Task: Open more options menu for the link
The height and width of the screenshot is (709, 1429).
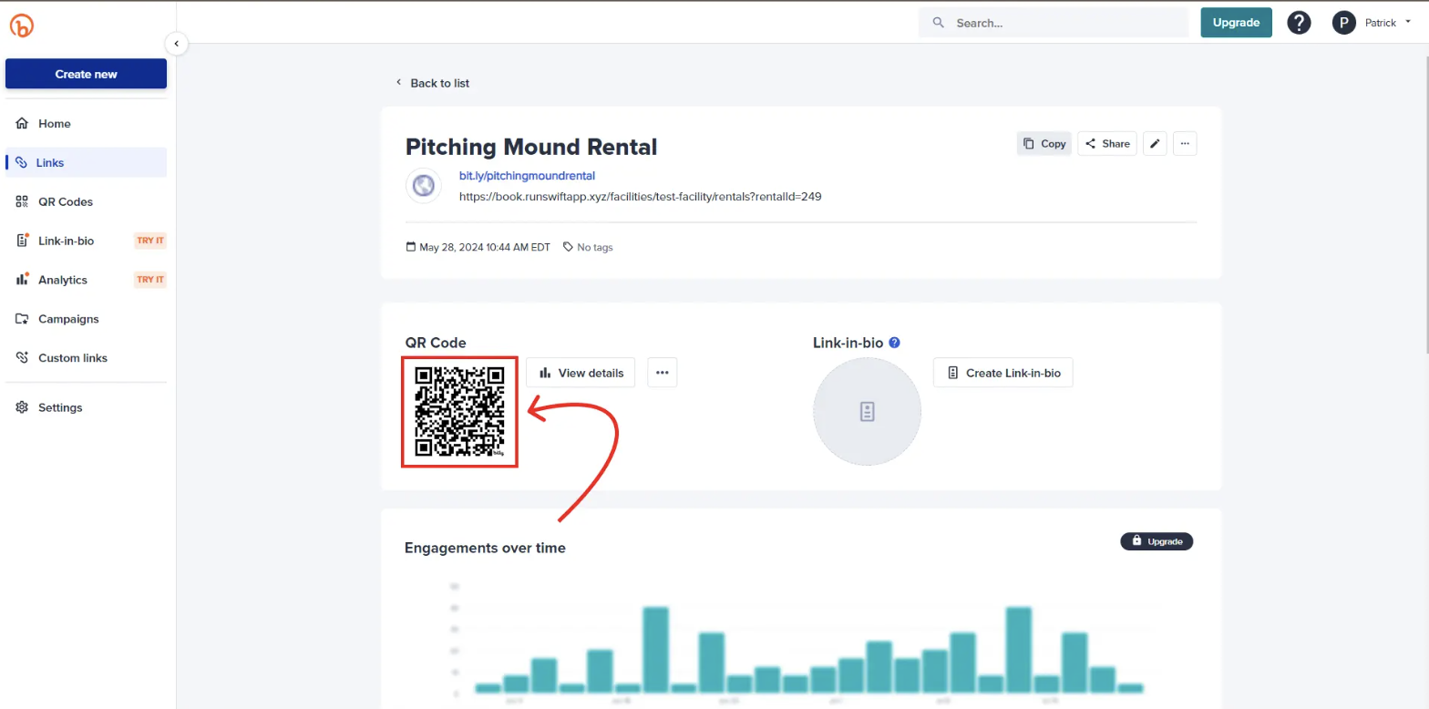Action: 1185,143
